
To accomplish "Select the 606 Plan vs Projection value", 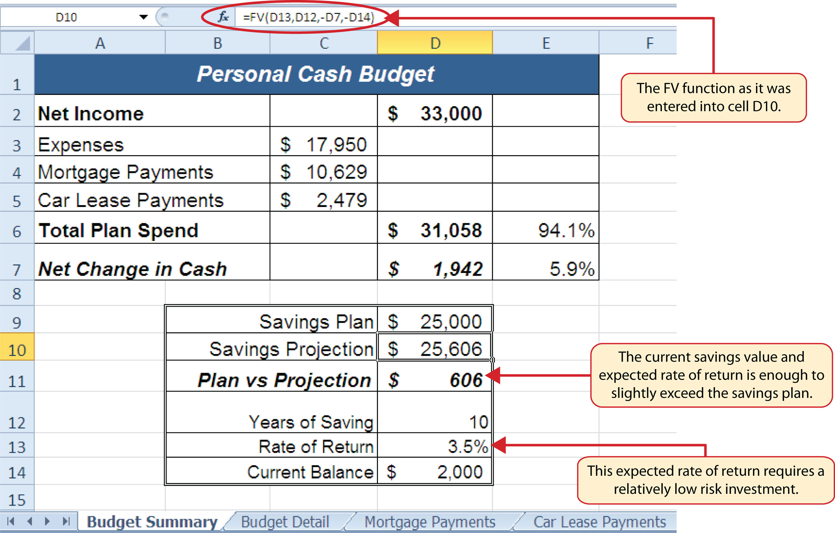I will tap(435, 376).
